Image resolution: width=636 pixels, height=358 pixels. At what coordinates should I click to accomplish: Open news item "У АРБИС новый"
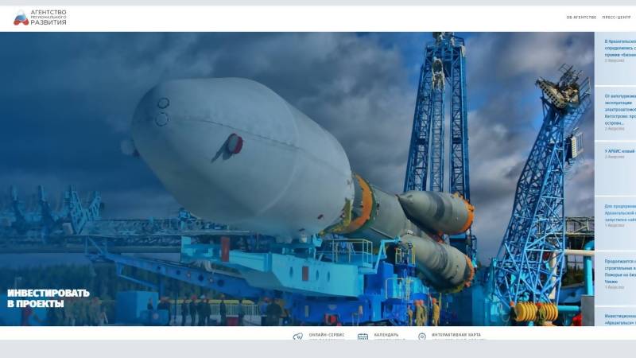pos(620,150)
